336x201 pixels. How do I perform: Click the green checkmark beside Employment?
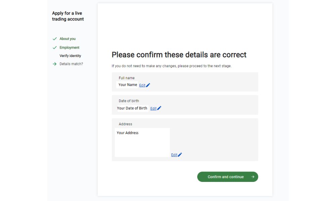coord(55,48)
